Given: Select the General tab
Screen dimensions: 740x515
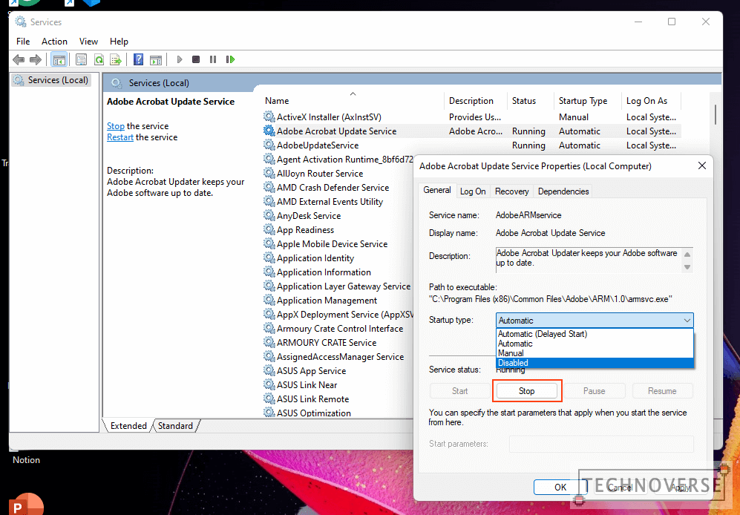Looking at the screenshot, I should 437,190.
